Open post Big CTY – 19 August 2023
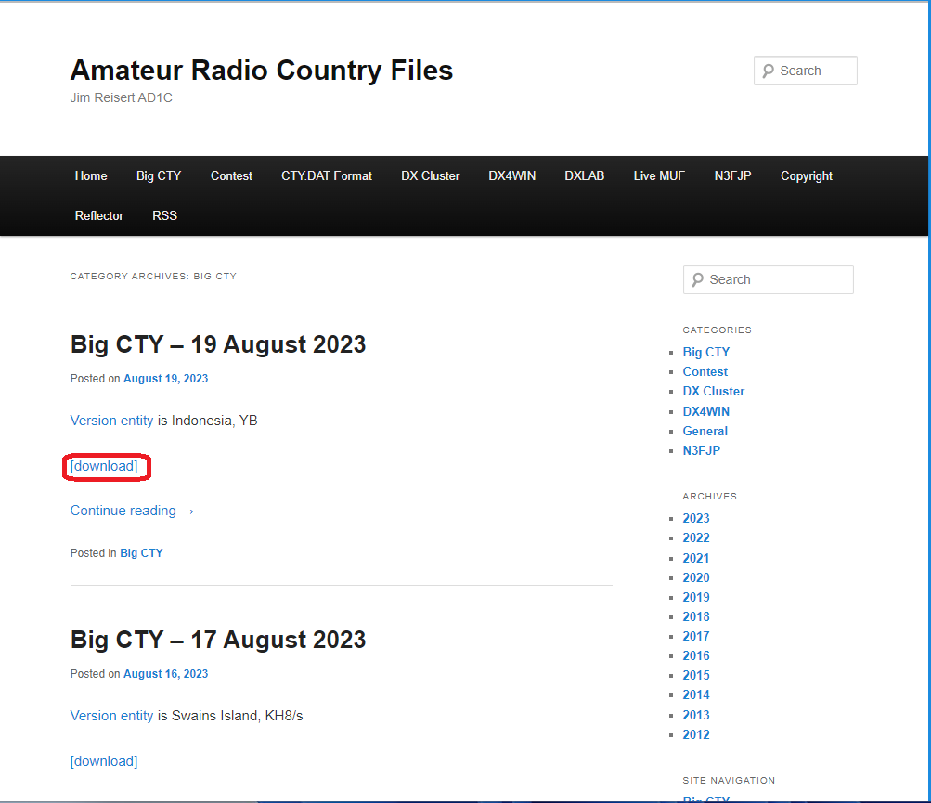Screen dimensions: 931x803 pos(218,344)
